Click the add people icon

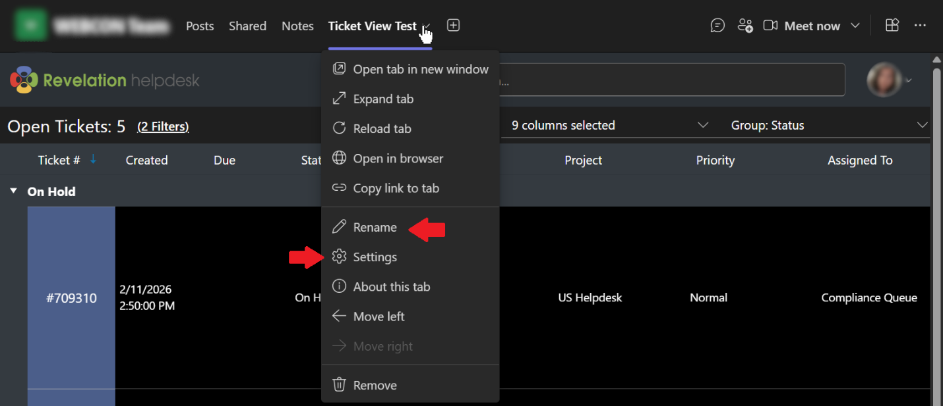[x=745, y=26]
